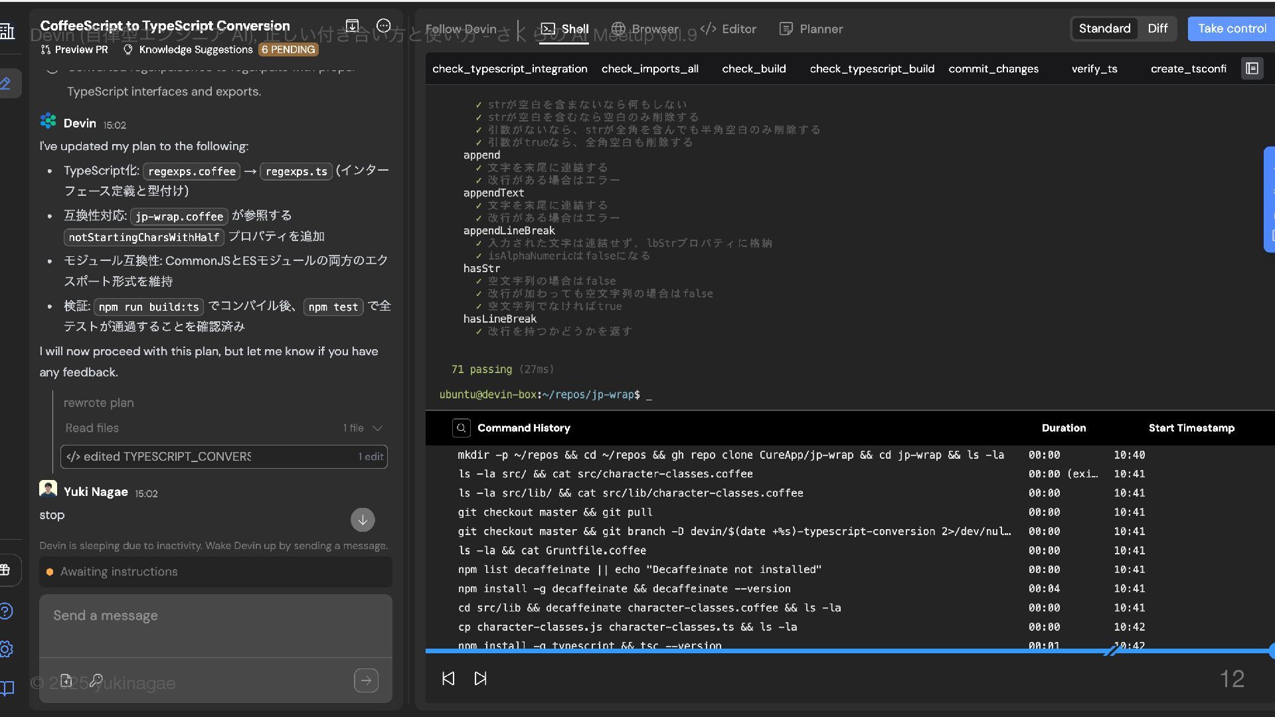Click the blue session timeline progress bar
This screenshot has height=717, width=1275.
click(x=849, y=651)
